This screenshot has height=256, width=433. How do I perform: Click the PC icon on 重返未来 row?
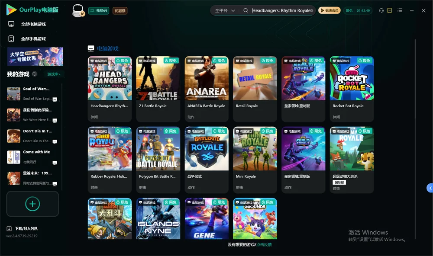point(55,184)
